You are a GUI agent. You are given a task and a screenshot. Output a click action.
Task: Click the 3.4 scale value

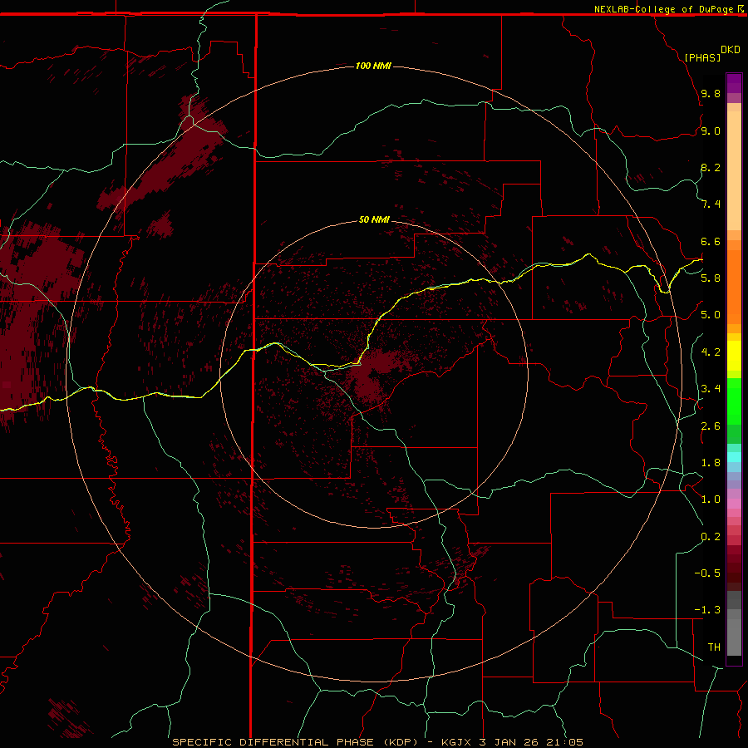(x=711, y=388)
